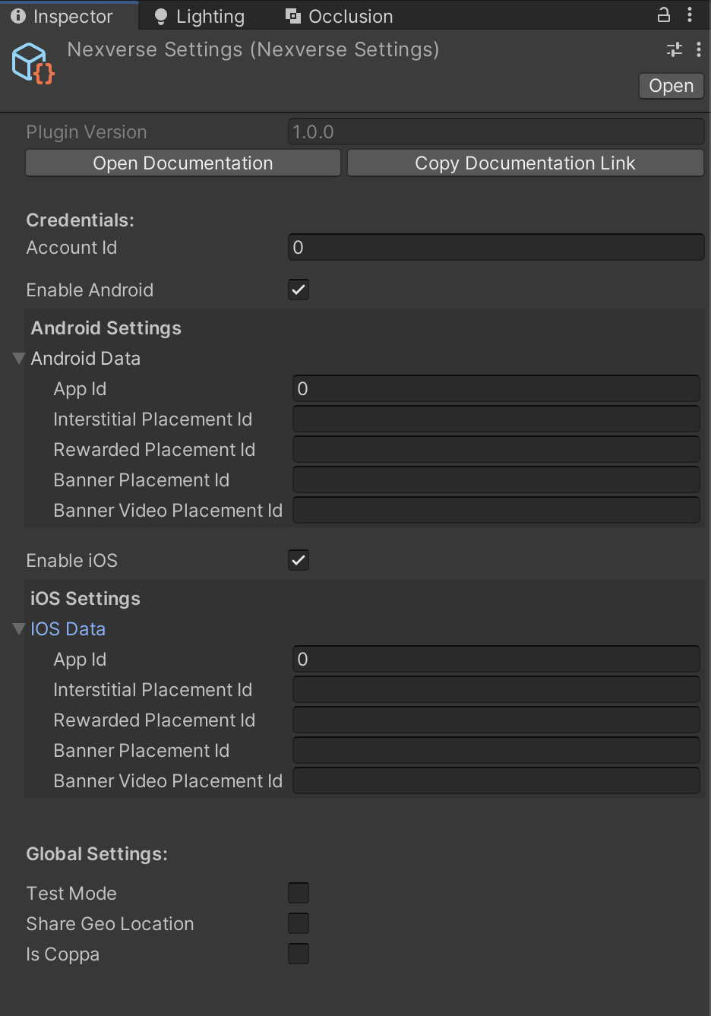
Task: Open the presets icon for Nexverse Settings
Action: coord(673,49)
